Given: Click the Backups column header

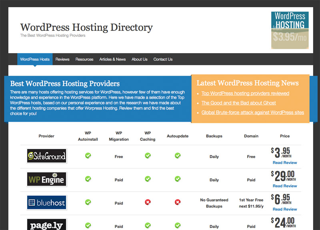Looking at the screenshot, I should 214,136.
